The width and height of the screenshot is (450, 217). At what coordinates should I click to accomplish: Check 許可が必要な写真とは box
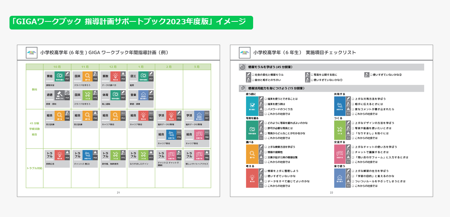point(266,128)
